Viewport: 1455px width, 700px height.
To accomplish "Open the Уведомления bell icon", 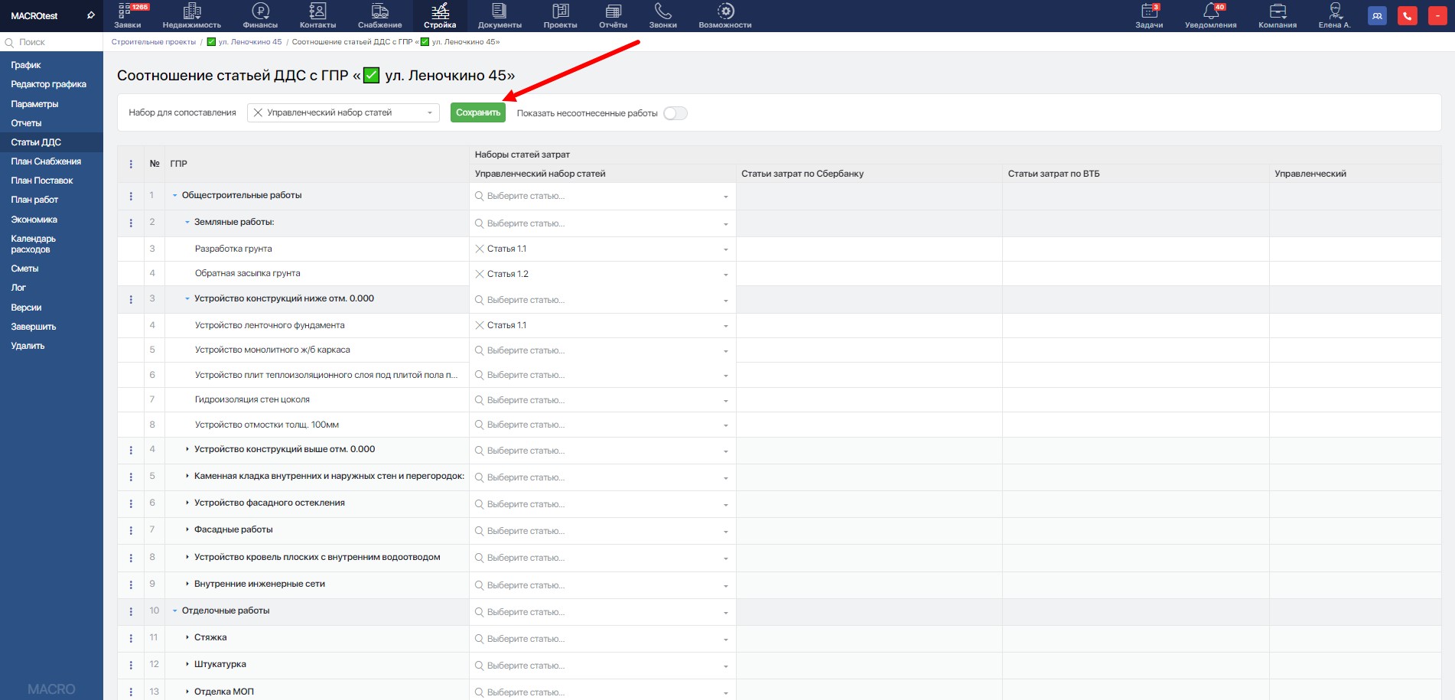I will click(1210, 11).
